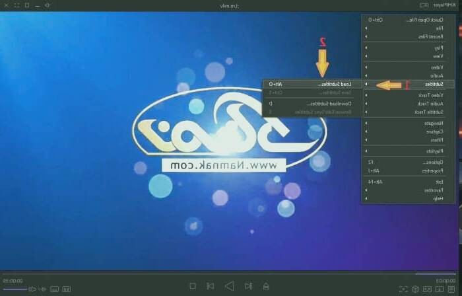462x296 pixels.
Task: Click the capture-frame icon in the control bar
Action: pos(403,289)
